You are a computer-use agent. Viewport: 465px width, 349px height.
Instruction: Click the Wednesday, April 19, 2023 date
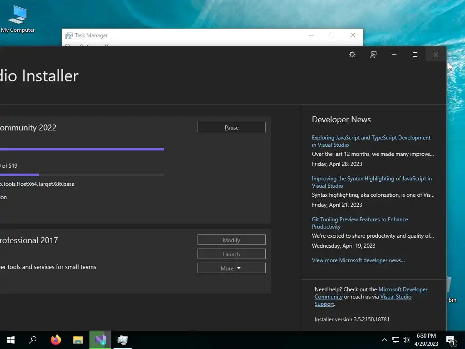pos(343,246)
